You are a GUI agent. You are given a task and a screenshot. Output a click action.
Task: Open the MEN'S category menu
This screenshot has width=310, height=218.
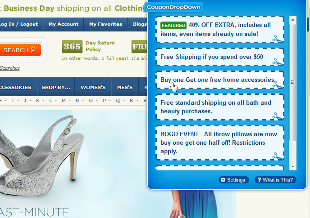(125, 87)
